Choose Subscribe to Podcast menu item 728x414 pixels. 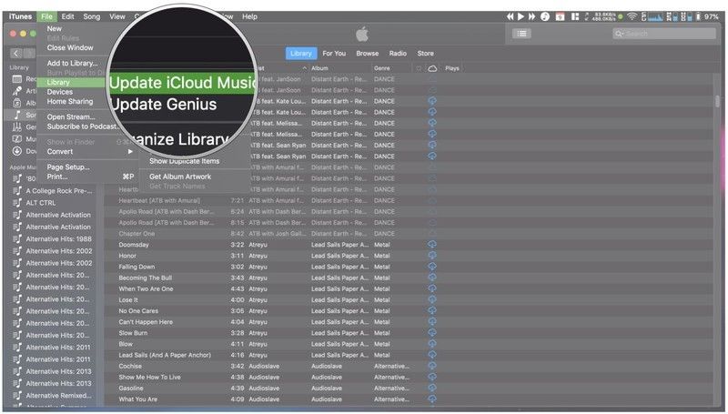pyautogui.click(x=82, y=126)
